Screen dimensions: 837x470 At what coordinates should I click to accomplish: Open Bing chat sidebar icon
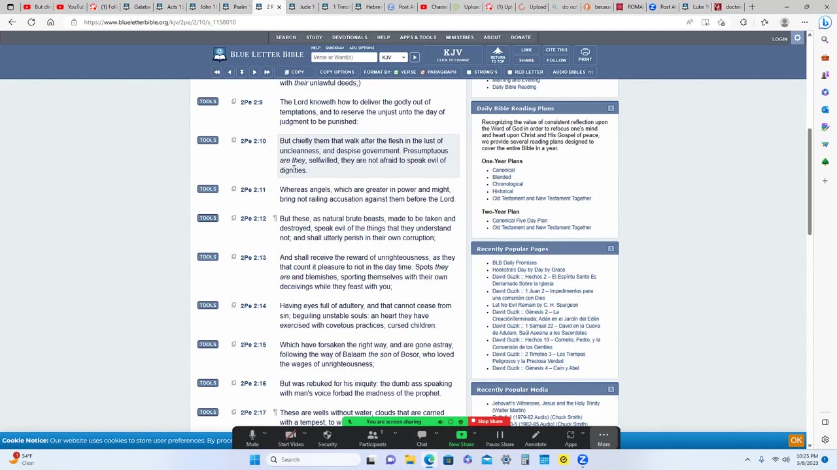click(x=825, y=22)
